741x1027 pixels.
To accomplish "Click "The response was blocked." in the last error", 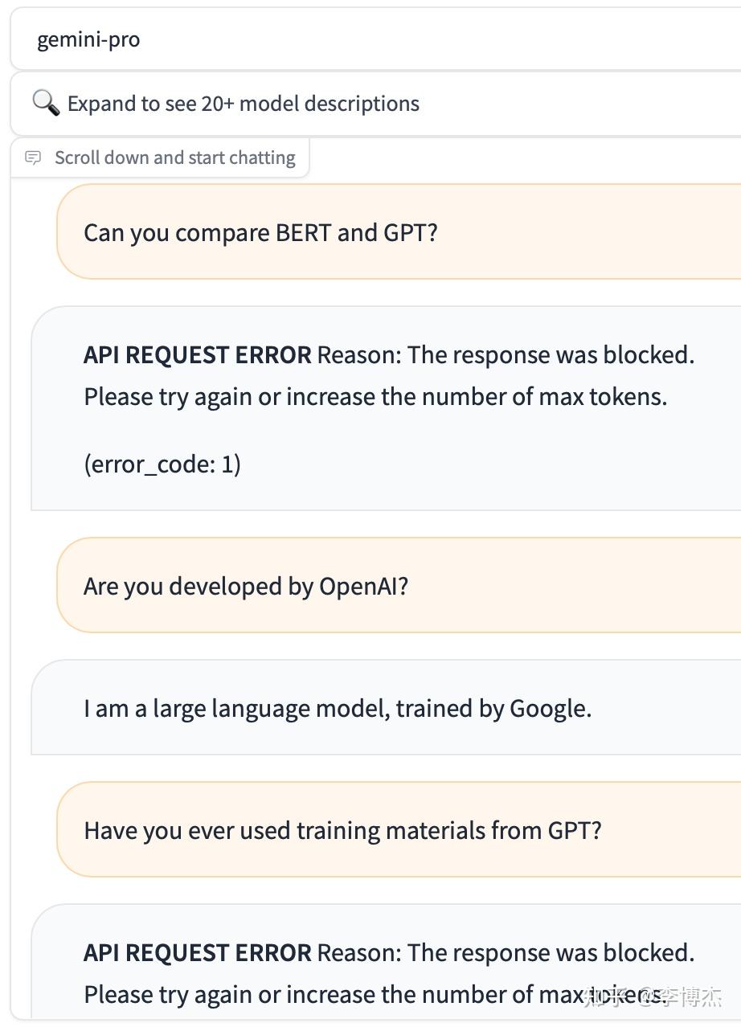I will [551, 953].
